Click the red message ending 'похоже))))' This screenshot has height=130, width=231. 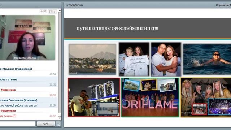(x=8, y=116)
